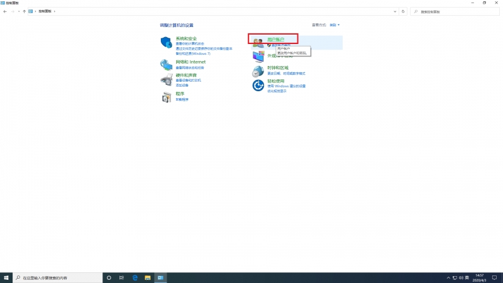Open Appearance and Personalization monitor icon
Screen dimensions: 503x283
point(258,57)
